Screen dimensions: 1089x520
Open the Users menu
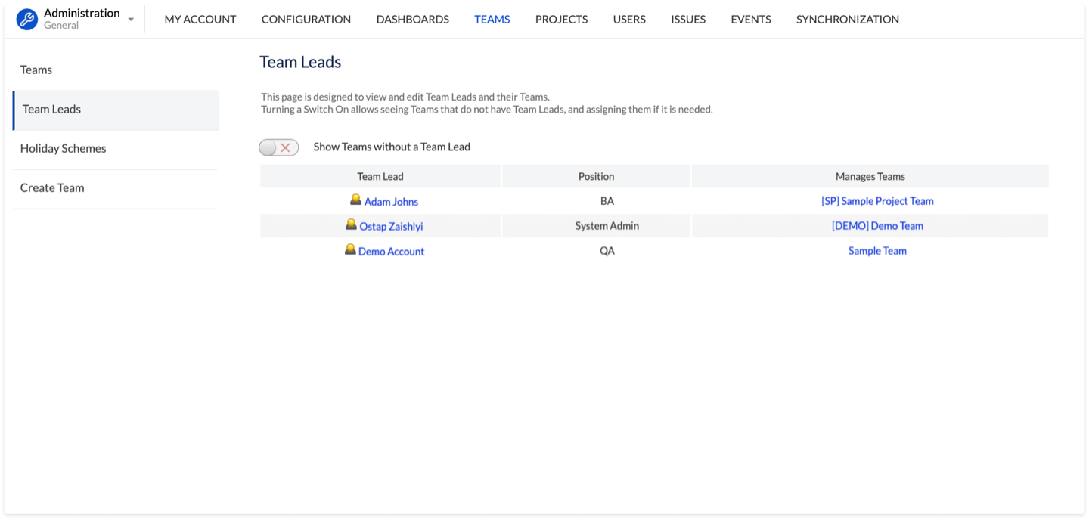pos(629,20)
